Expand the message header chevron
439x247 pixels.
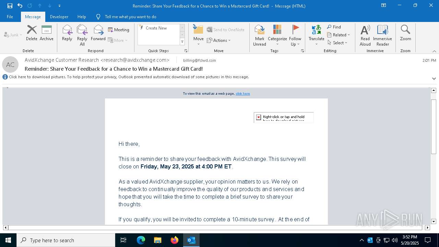tap(434, 79)
